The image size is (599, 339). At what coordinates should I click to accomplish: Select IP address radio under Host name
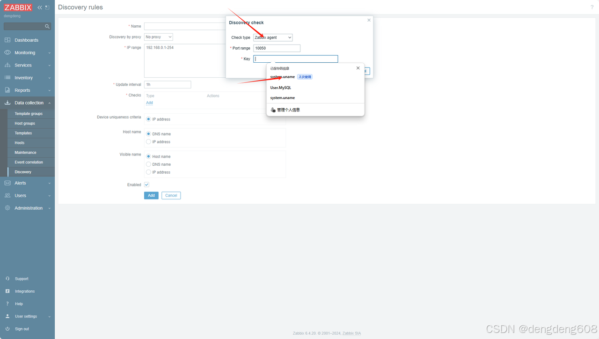pyautogui.click(x=149, y=141)
